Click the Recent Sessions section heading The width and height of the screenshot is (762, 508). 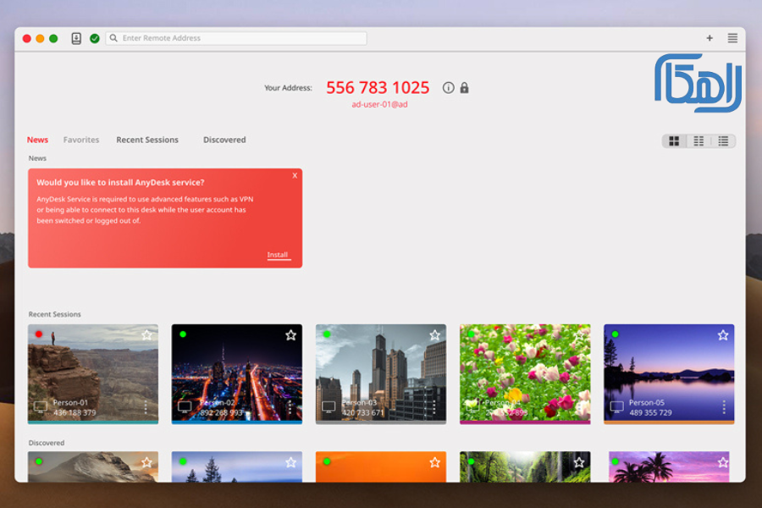point(54,314)
